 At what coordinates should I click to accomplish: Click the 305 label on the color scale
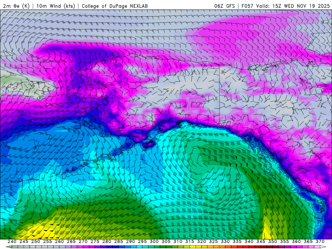pyautogui.click(x=166, y=242)
